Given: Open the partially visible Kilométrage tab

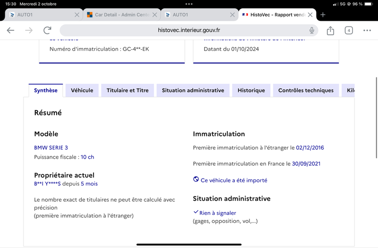Looking at the screenshot, I should click(x=348, y=90).
